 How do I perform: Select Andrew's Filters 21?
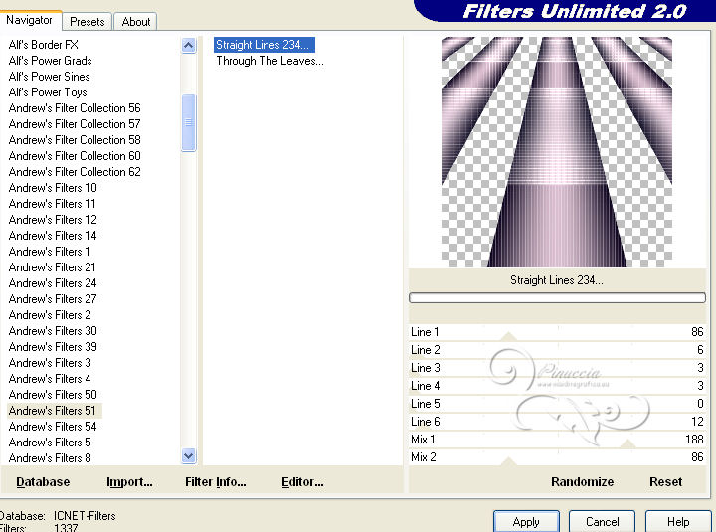pos(52,267)
